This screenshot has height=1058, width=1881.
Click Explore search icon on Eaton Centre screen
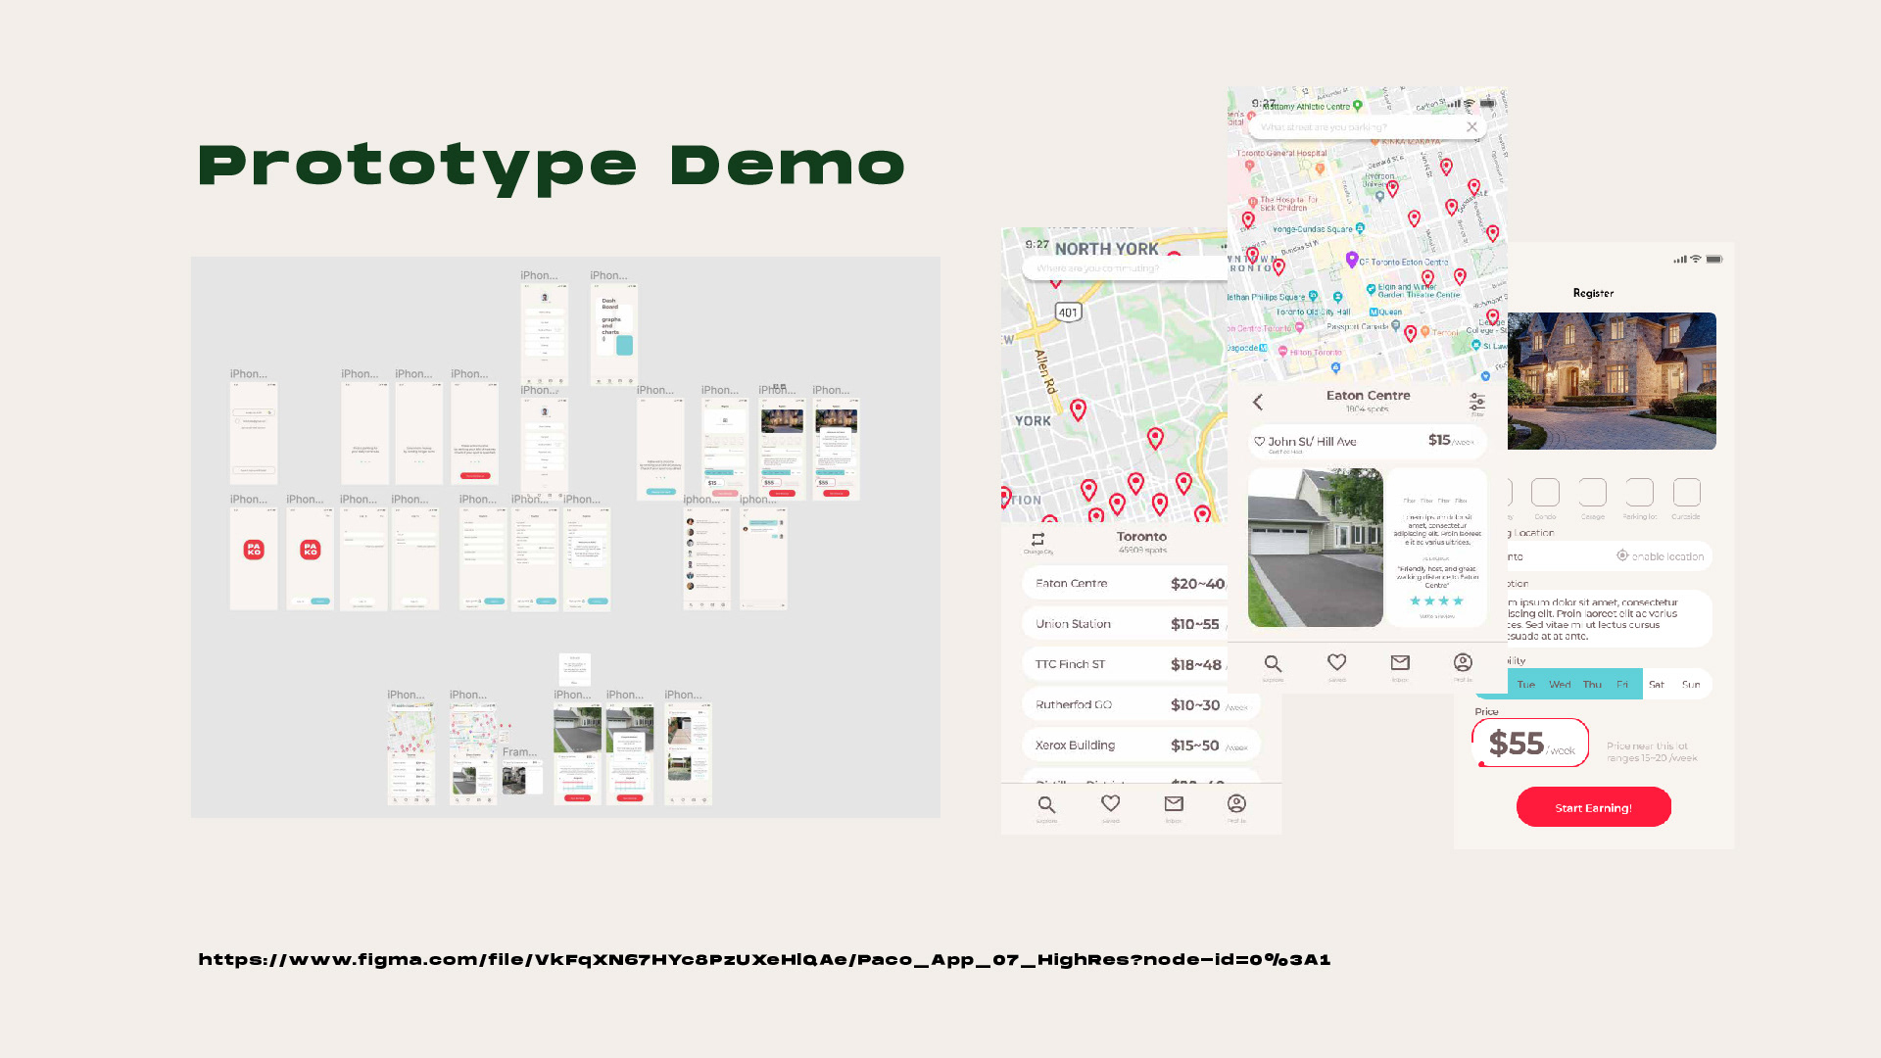(x=1273, y=664)
